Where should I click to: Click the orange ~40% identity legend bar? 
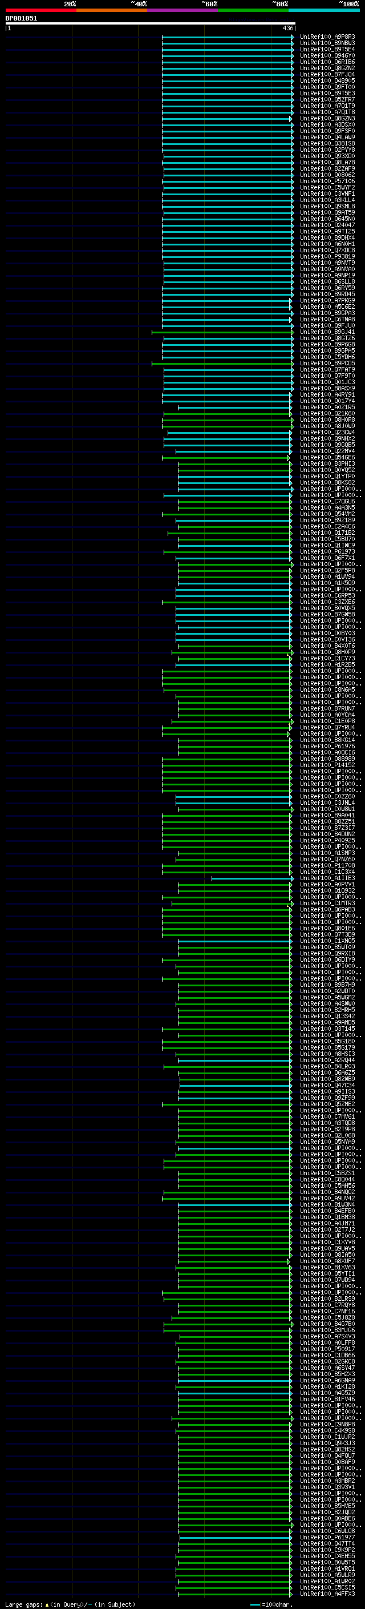(112, 10)
